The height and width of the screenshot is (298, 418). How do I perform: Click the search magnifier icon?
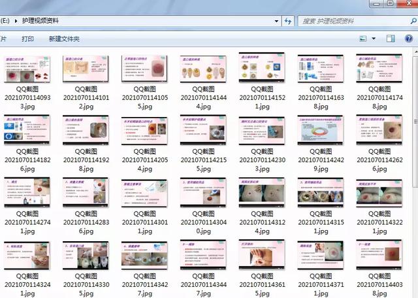point(413,21)
